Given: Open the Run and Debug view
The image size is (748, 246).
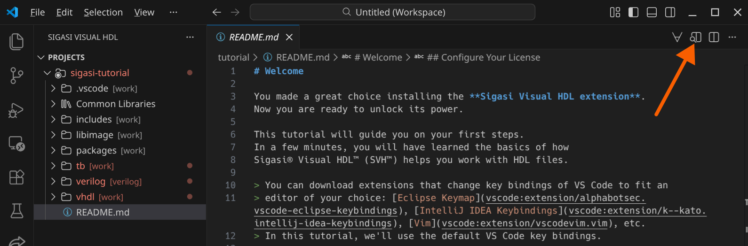Looking at the screenshot, I should [16, 110].
